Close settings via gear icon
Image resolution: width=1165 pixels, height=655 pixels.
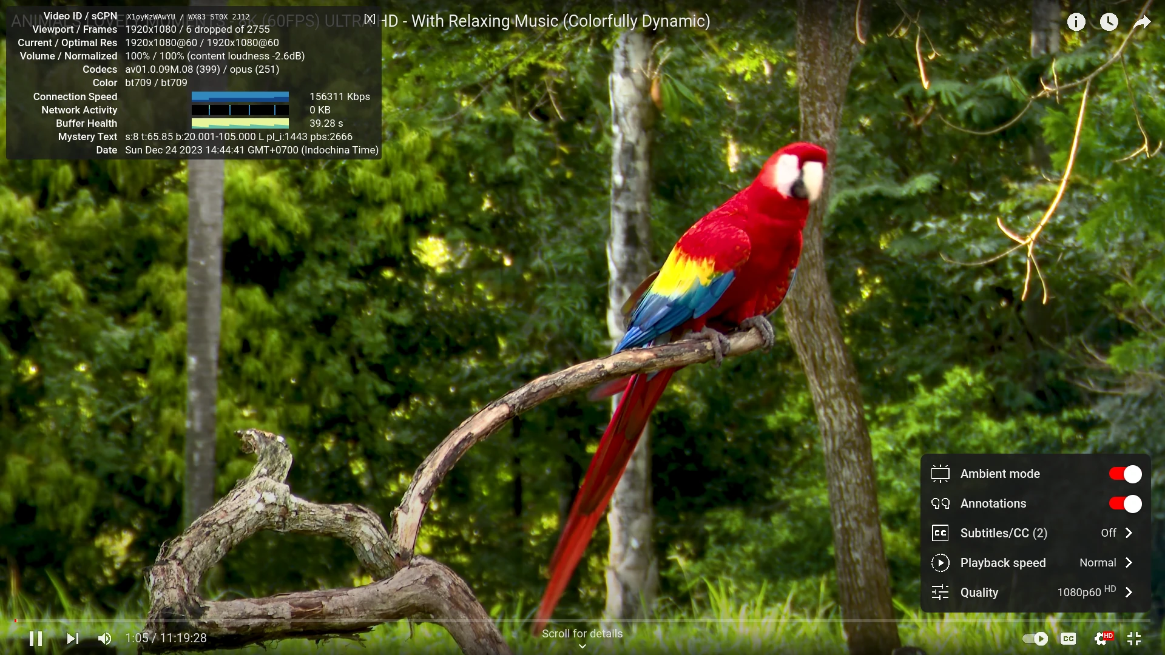click(1102, 638)
